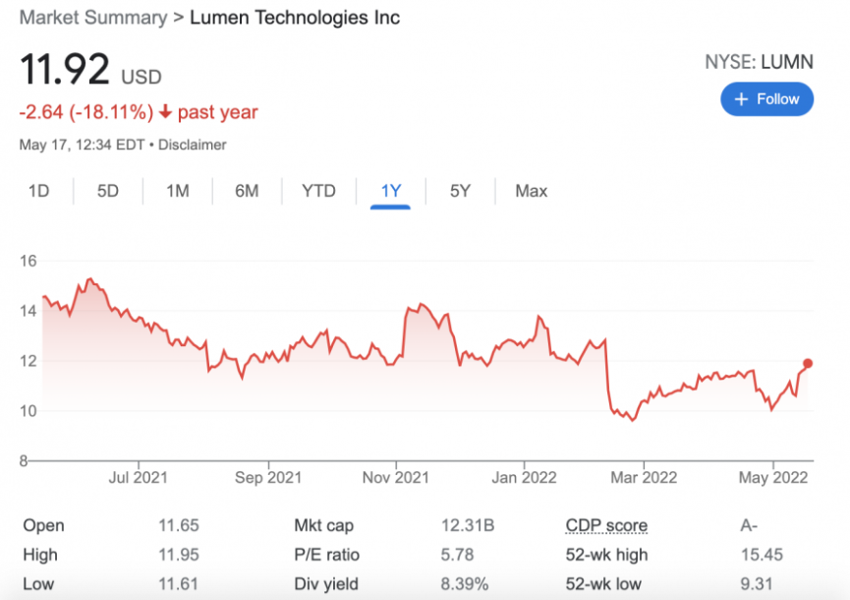Click the CDP score underlined label
850x600 pixels.
click(x=606, y=525)
